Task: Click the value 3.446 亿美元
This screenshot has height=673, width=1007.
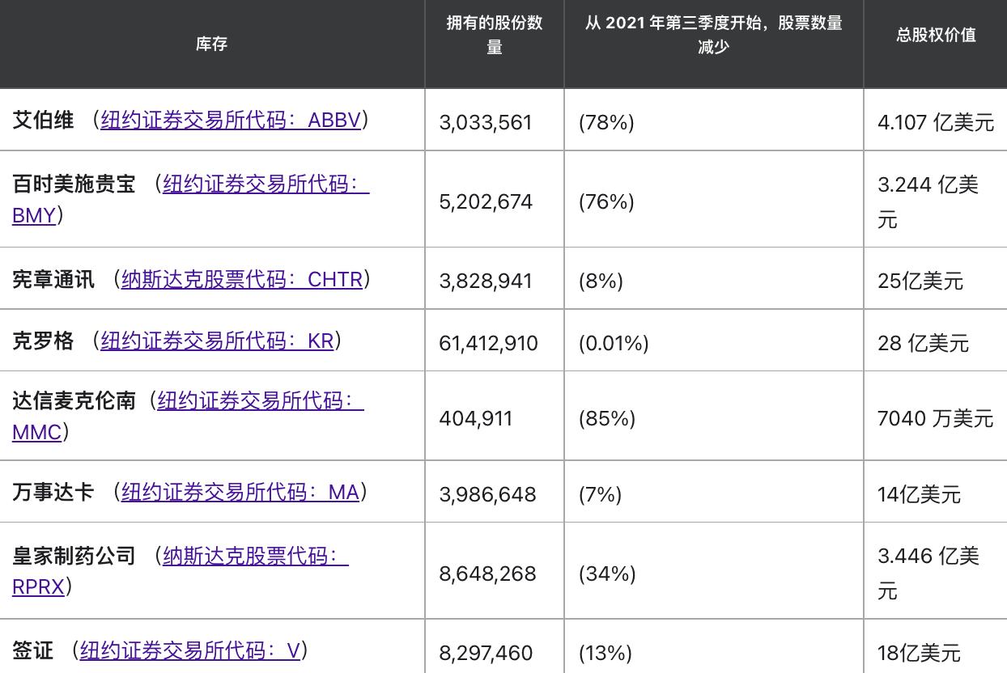Action: (929, 574)
